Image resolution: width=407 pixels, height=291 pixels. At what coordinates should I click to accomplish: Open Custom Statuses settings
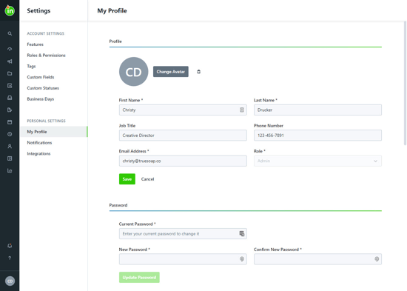tap(43, 88)
